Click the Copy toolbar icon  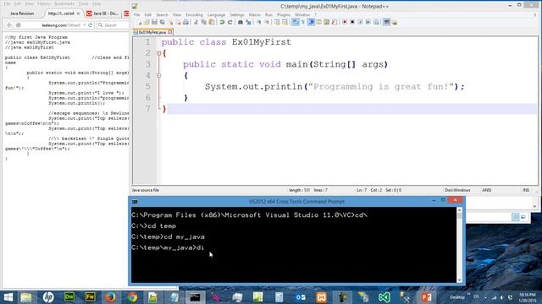[204, 22]
